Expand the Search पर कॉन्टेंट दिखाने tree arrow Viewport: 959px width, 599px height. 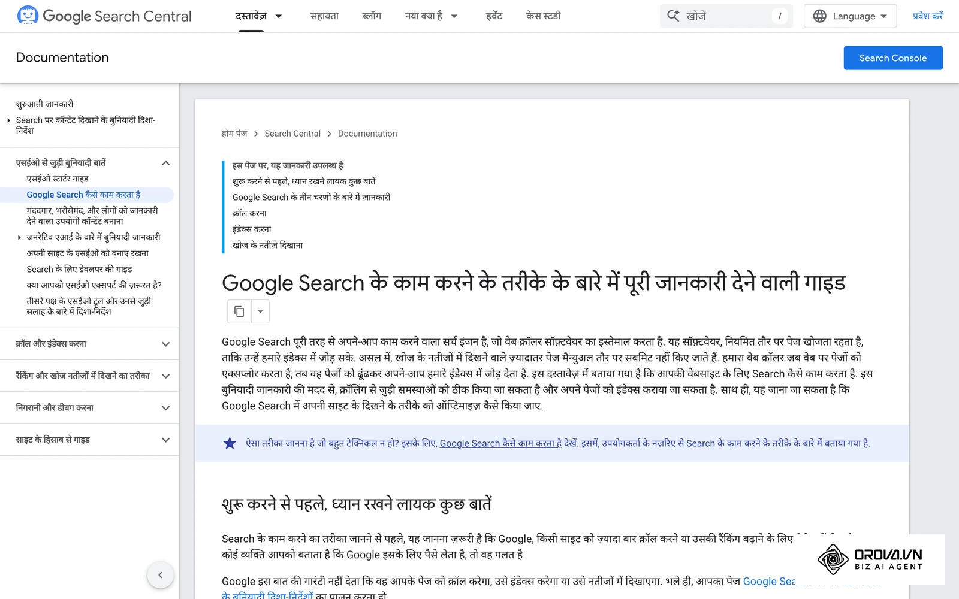click(x=8, y=120)
